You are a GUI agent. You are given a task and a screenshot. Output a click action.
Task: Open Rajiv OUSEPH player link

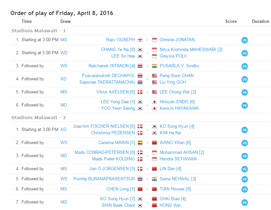[120, 40]
